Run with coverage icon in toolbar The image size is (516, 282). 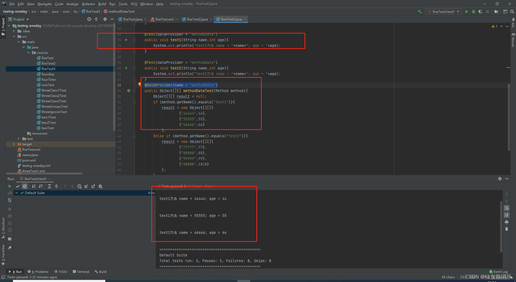(x=480, y=12)
